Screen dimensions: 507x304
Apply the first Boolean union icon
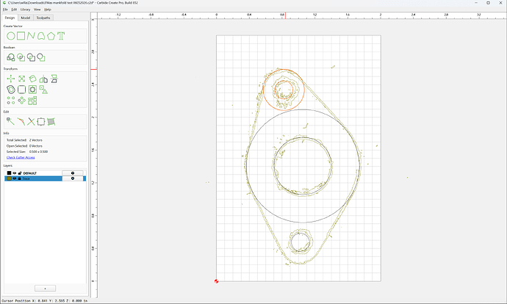pyautogui.click(x=11, y=57)
